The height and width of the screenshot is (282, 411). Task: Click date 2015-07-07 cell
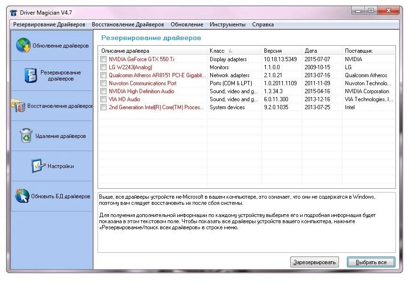click(x=317, y=59)
